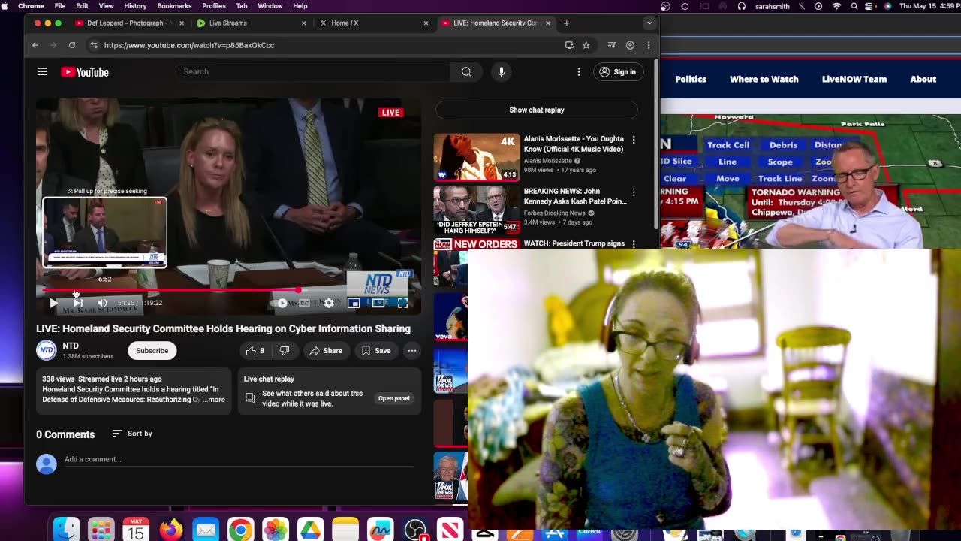Open video player settings gear
Screen dimensions: 961x541
coord(329,303)
